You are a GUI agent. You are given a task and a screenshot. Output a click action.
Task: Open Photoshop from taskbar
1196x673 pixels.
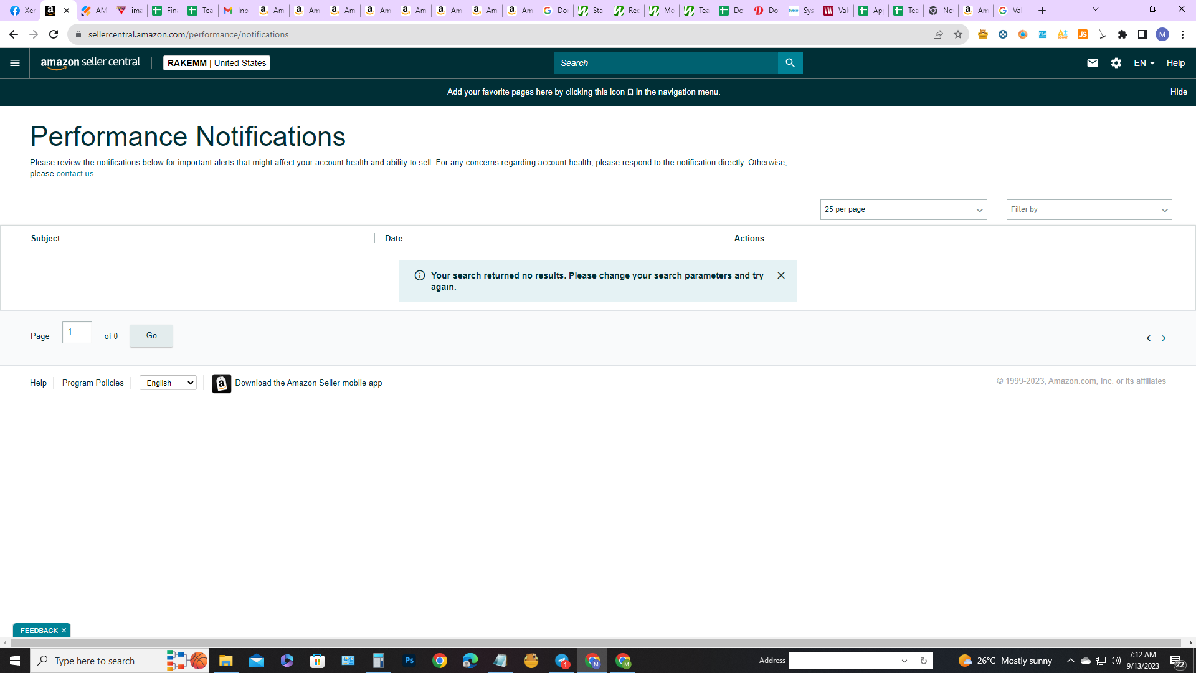click(409, 661)
